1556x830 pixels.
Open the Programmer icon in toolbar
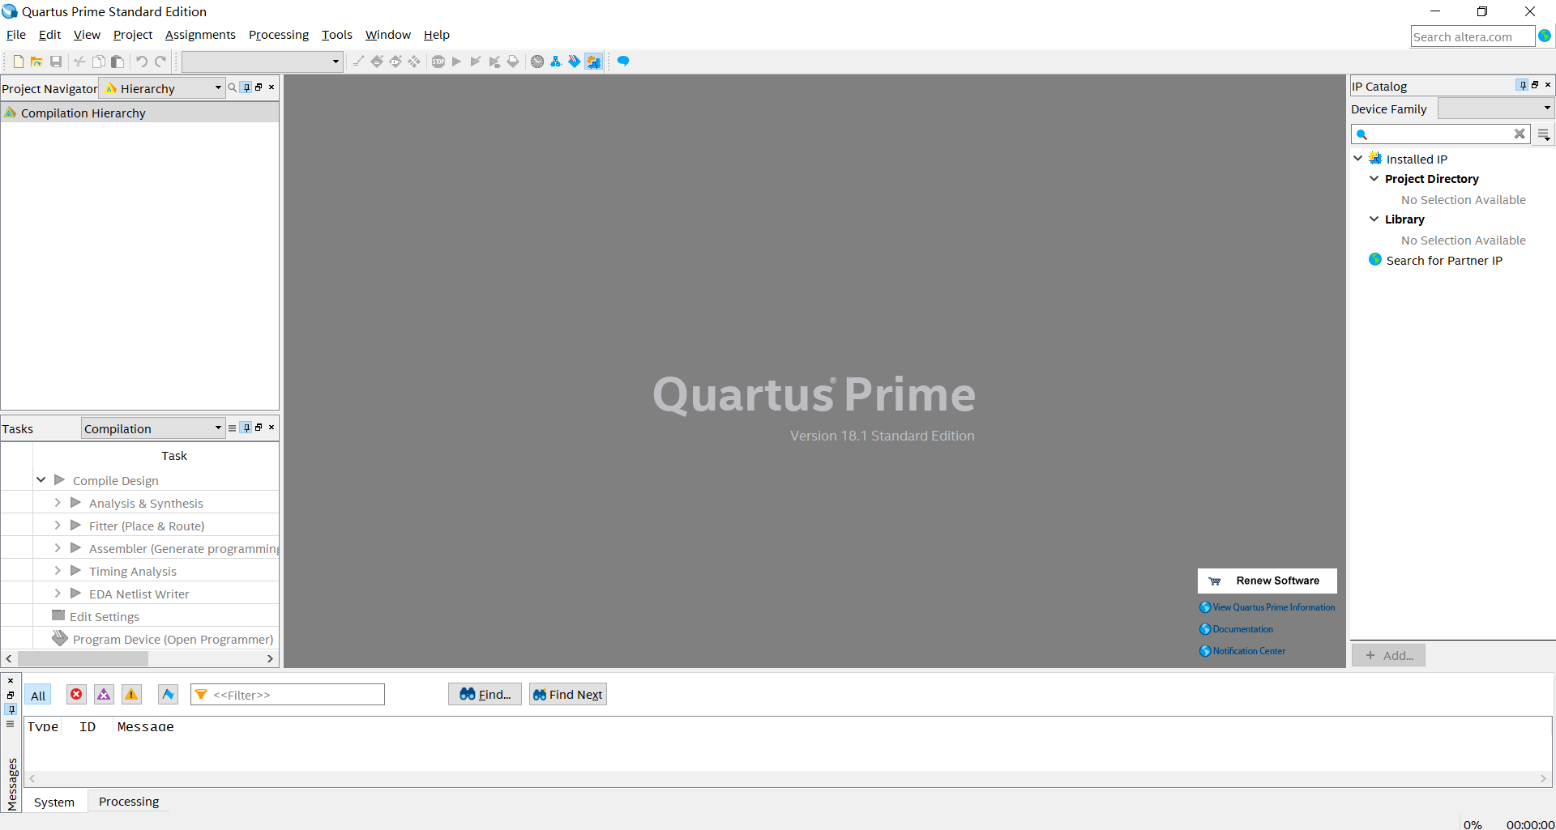pos(575,62)
